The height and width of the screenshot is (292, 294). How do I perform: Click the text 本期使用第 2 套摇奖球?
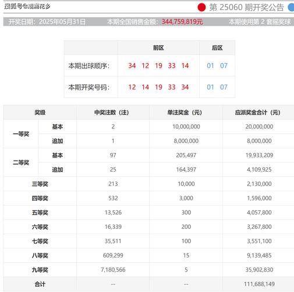click(x=260, y=22)
